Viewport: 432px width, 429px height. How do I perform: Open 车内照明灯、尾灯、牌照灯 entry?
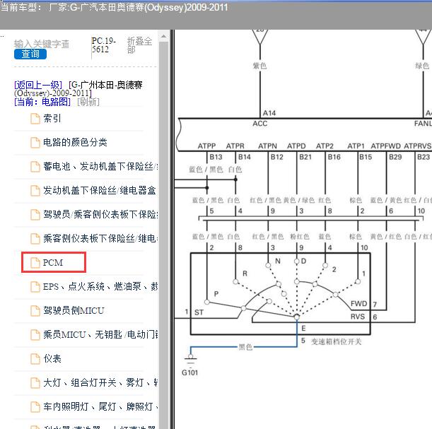(x=100, y=406)
